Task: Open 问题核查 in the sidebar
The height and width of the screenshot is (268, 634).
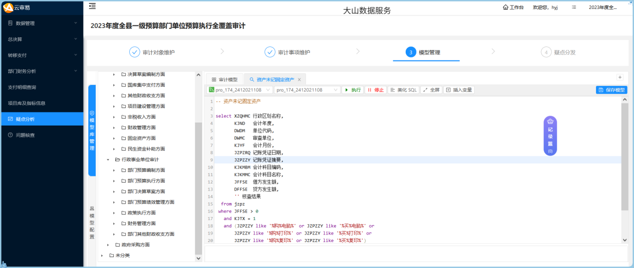Action: click(42, 135)
